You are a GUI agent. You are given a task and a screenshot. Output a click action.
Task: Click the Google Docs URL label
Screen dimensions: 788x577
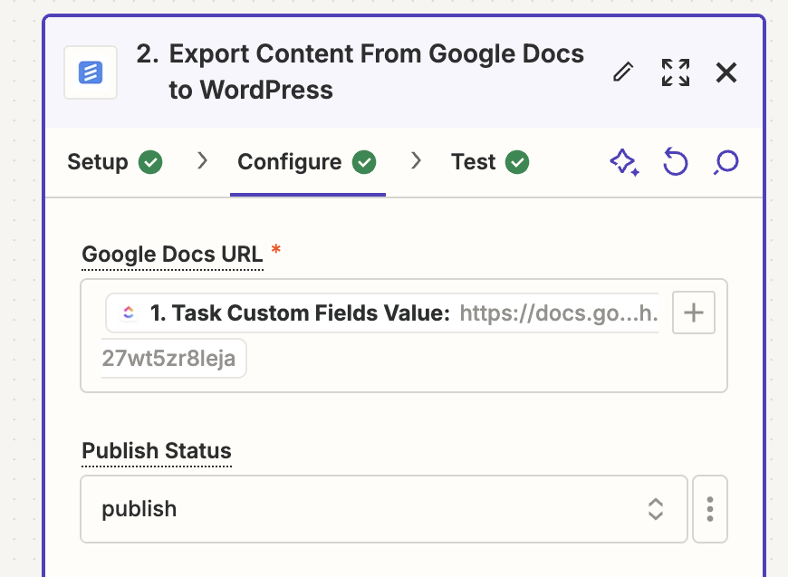coord(172,255)
